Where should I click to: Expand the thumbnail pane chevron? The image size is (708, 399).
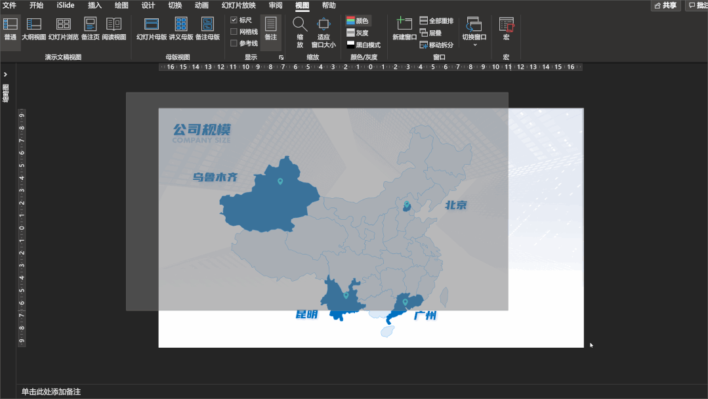click(5, 74)
